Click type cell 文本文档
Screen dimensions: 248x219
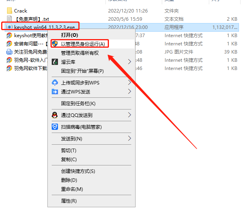174,19
